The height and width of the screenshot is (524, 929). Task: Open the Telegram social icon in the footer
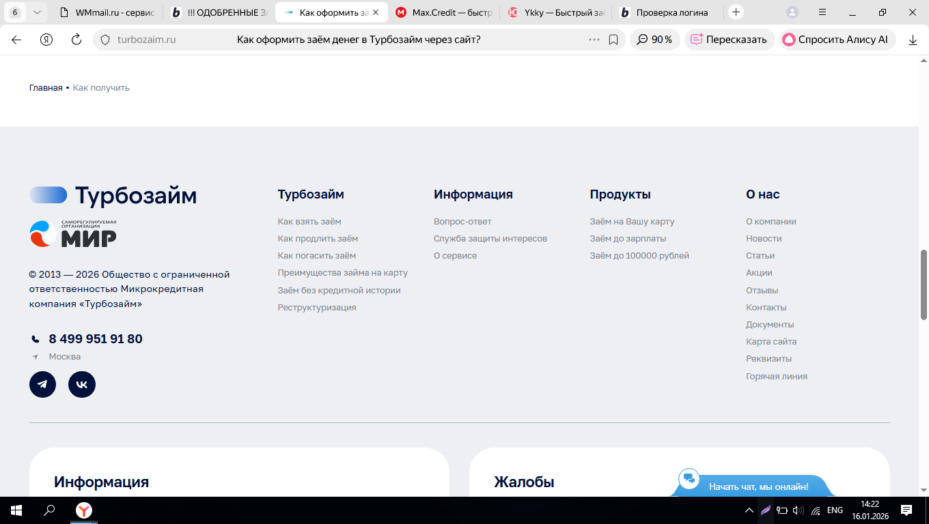click(x=42, y=385)
